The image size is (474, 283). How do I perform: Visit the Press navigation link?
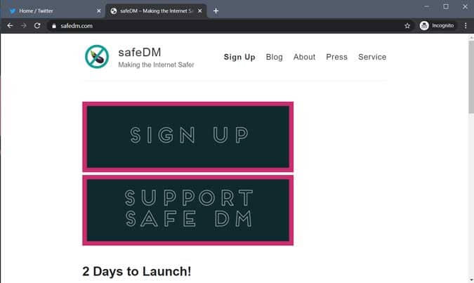tap(336, 57)
